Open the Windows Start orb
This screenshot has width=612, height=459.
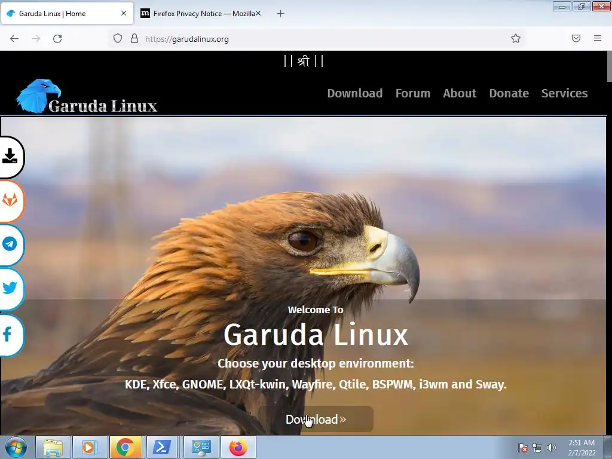point(16,447)
